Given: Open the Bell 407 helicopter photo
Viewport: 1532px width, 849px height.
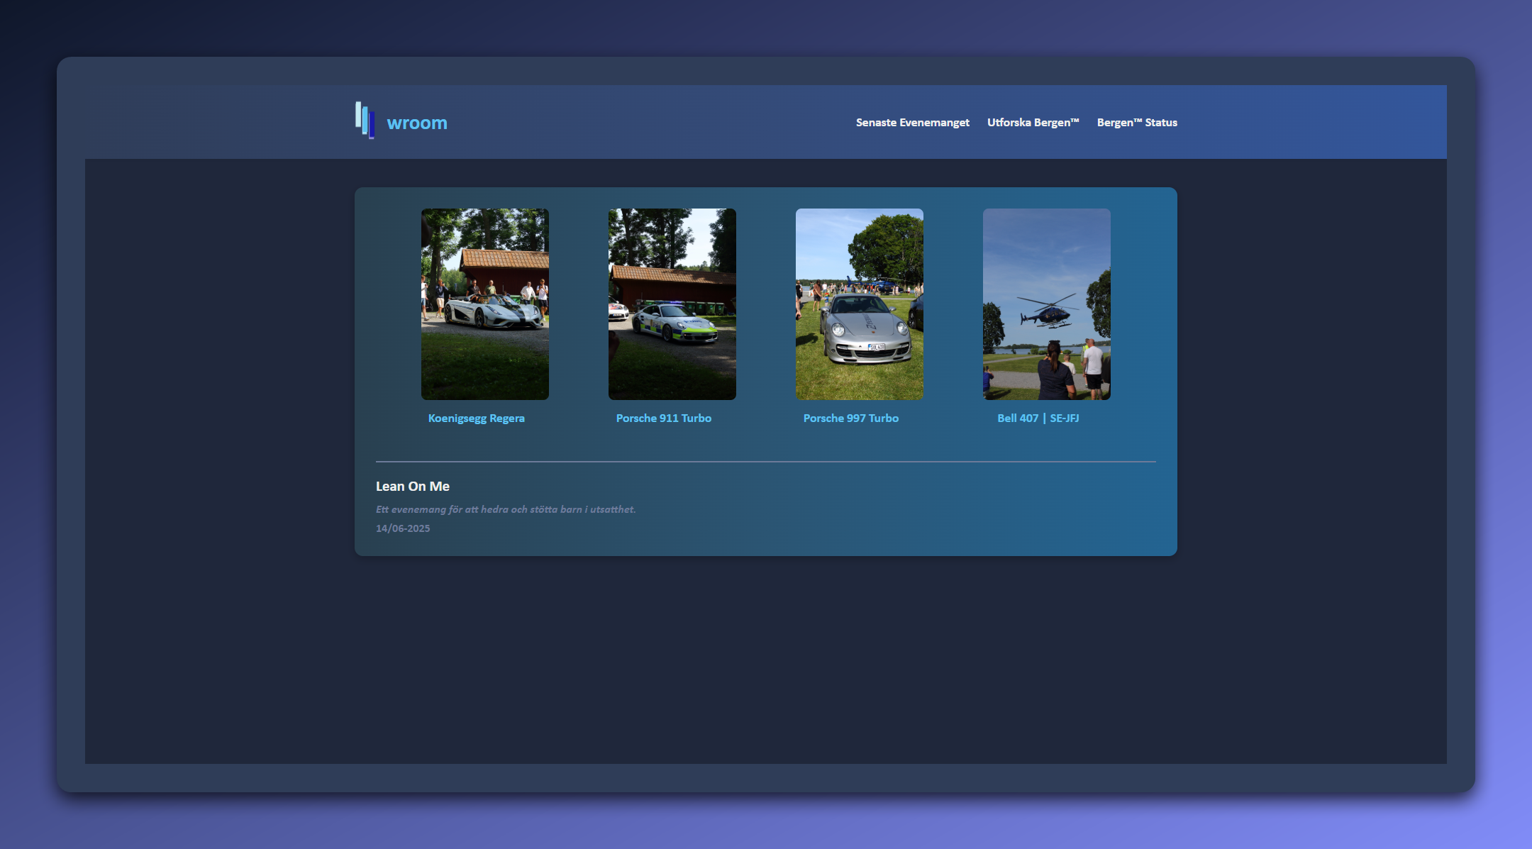Looking at the screenshot, I should point(1046,304).
